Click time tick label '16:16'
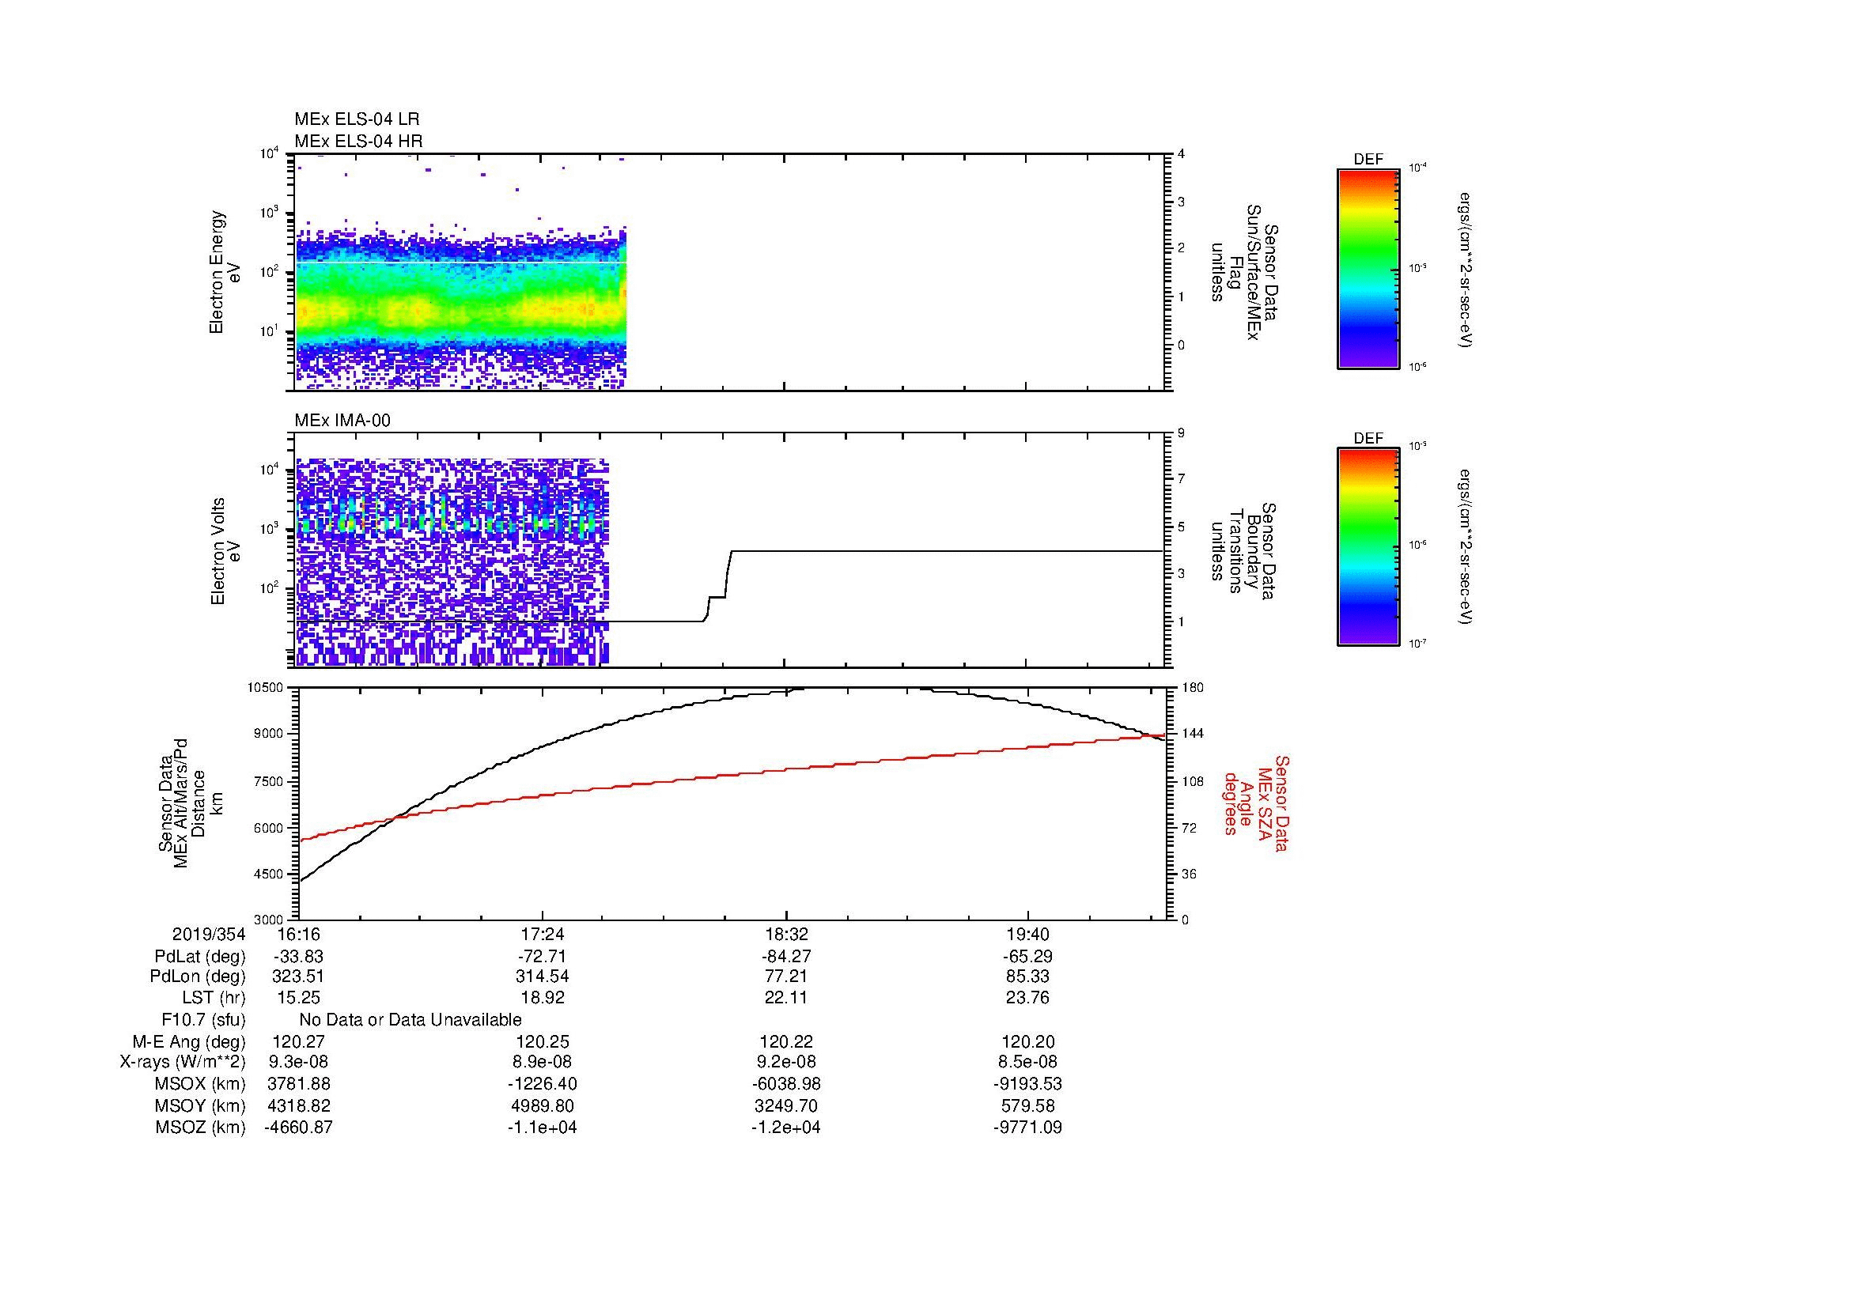This screenshot has height=1307, width=1850. (298, 934)
